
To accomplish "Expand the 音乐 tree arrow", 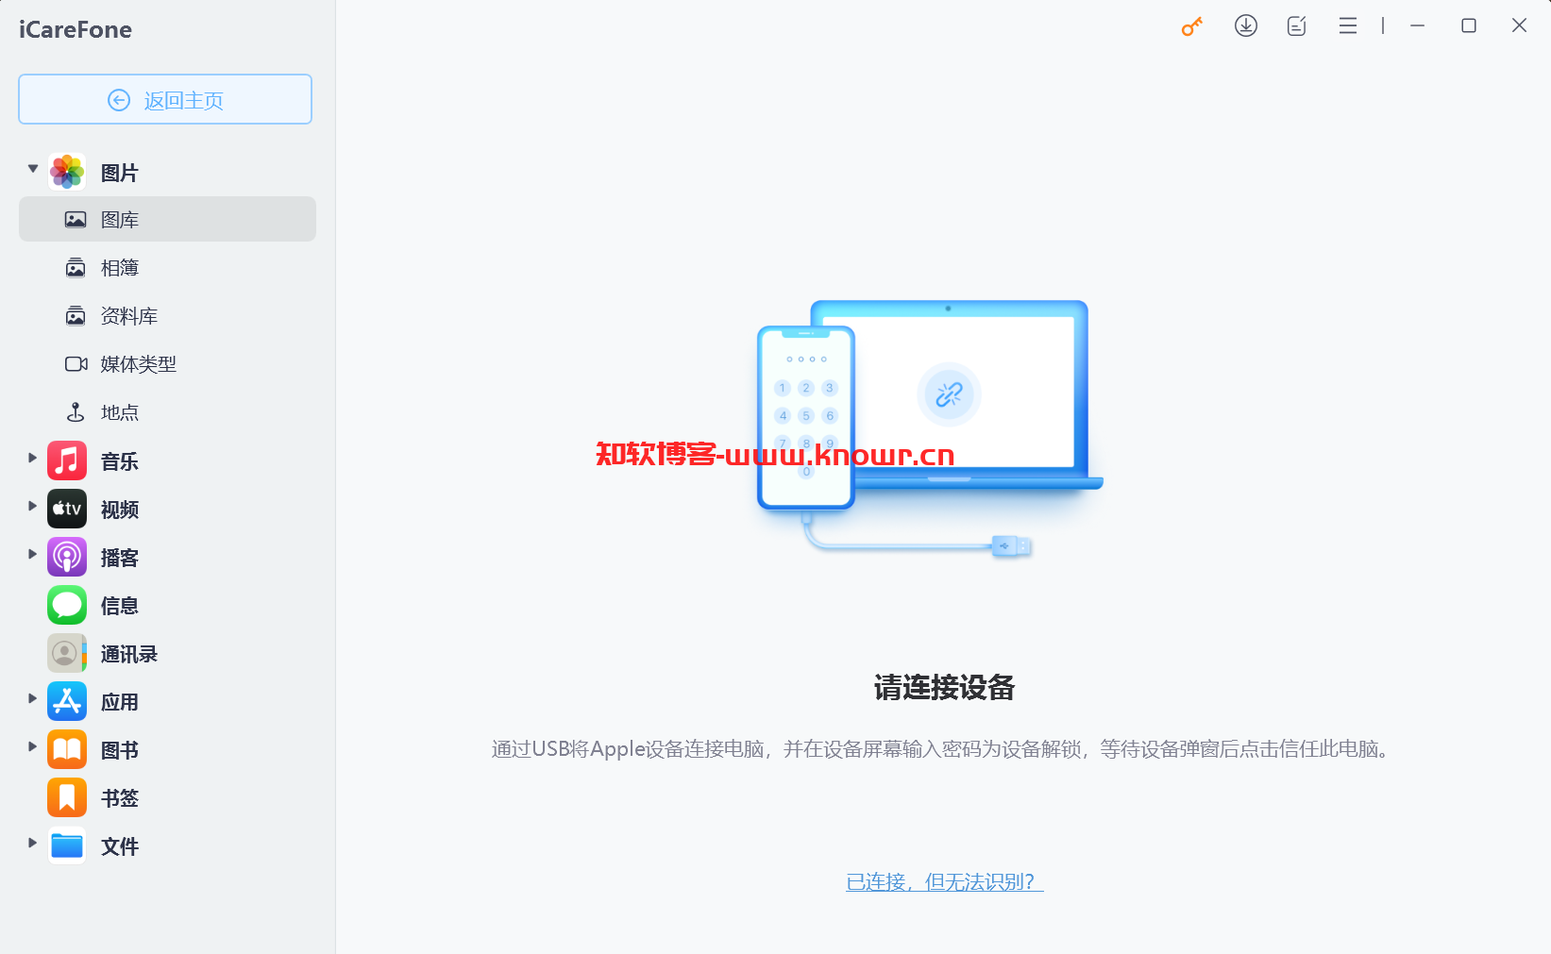I will point(32,458).
